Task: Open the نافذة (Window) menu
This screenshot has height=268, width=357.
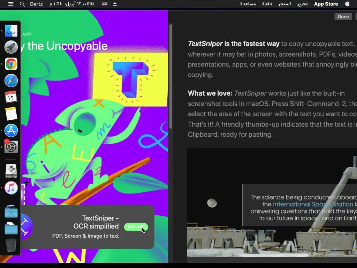Action: [x=267, y=4]
